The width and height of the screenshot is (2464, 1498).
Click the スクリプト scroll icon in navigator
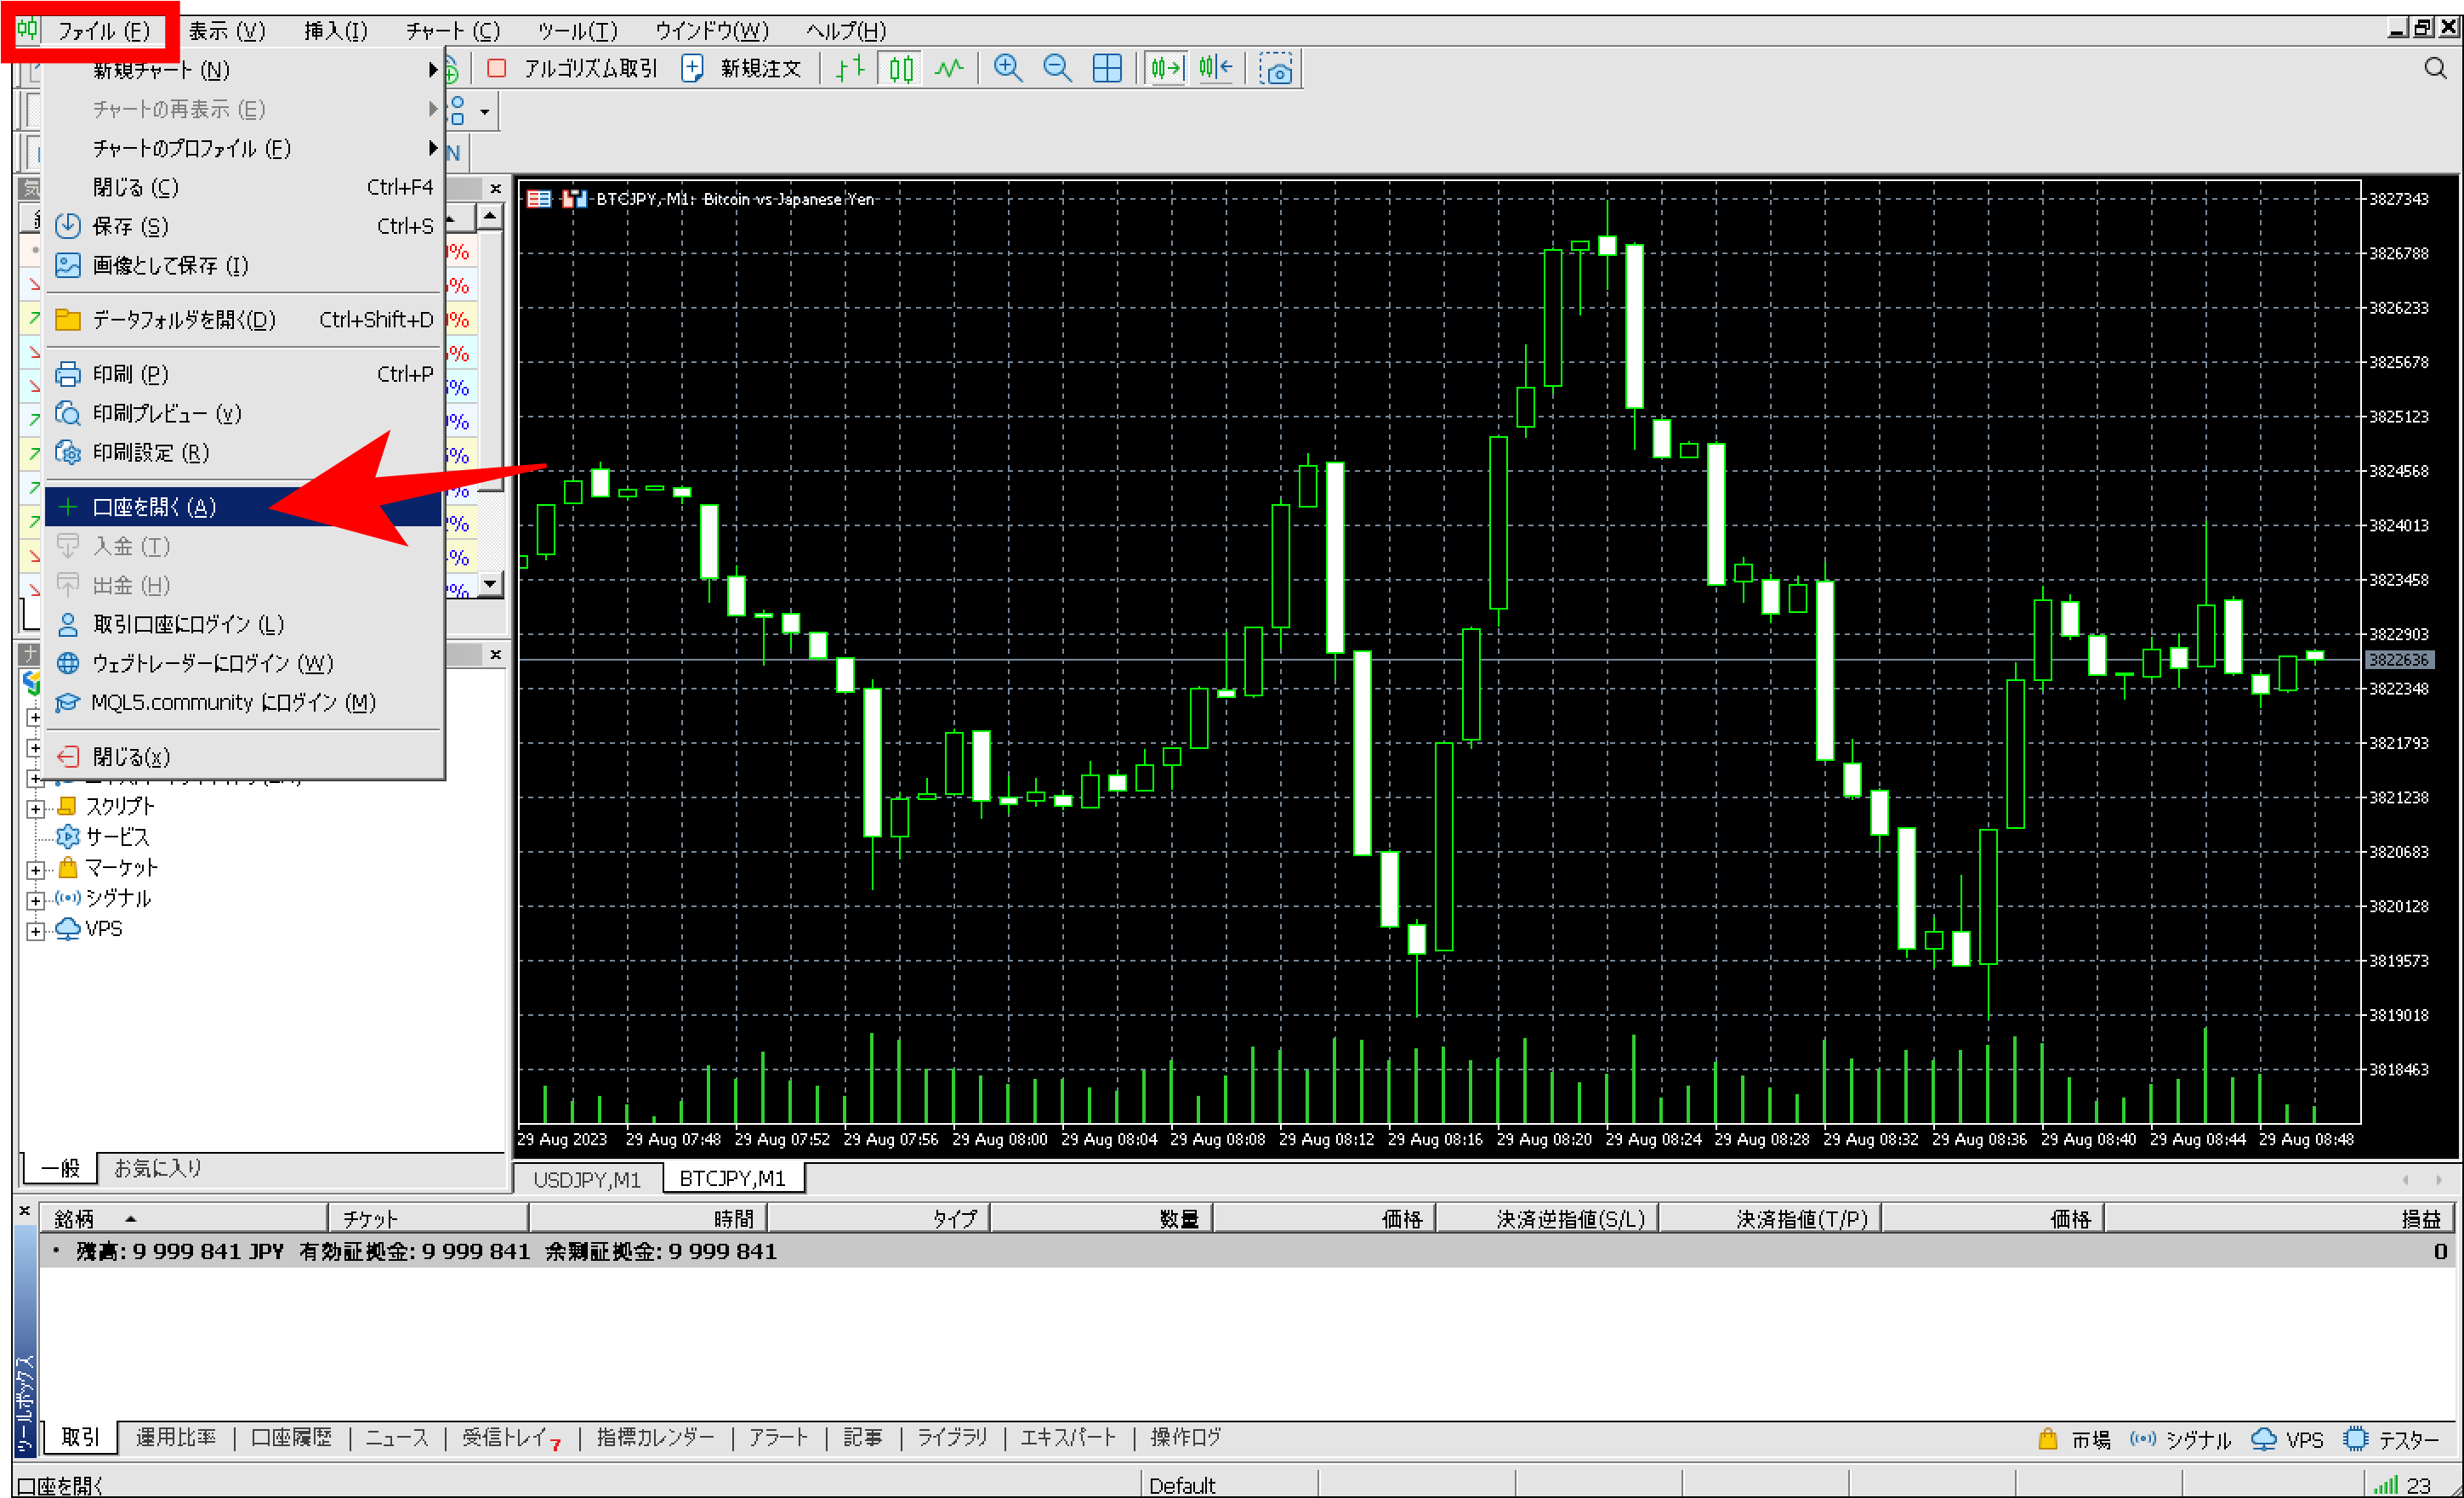67,805
